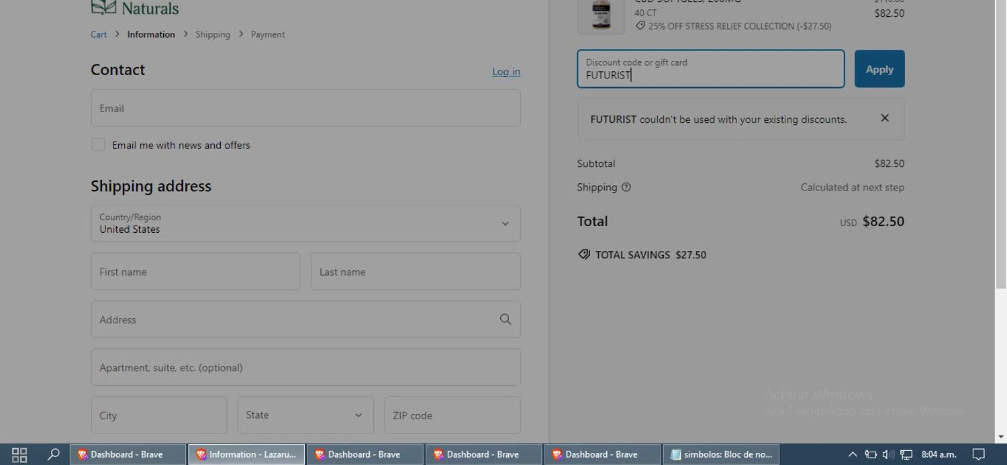Click the Log in link
Image resolution: width=1007 pixels, height=465 pixels.
pyautogui.click(x=506, y=72)
